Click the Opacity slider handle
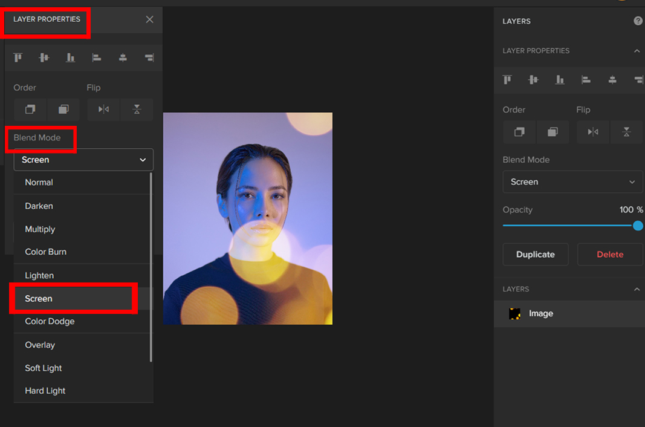The image size is (645, 427). click(x=638, y=226)
